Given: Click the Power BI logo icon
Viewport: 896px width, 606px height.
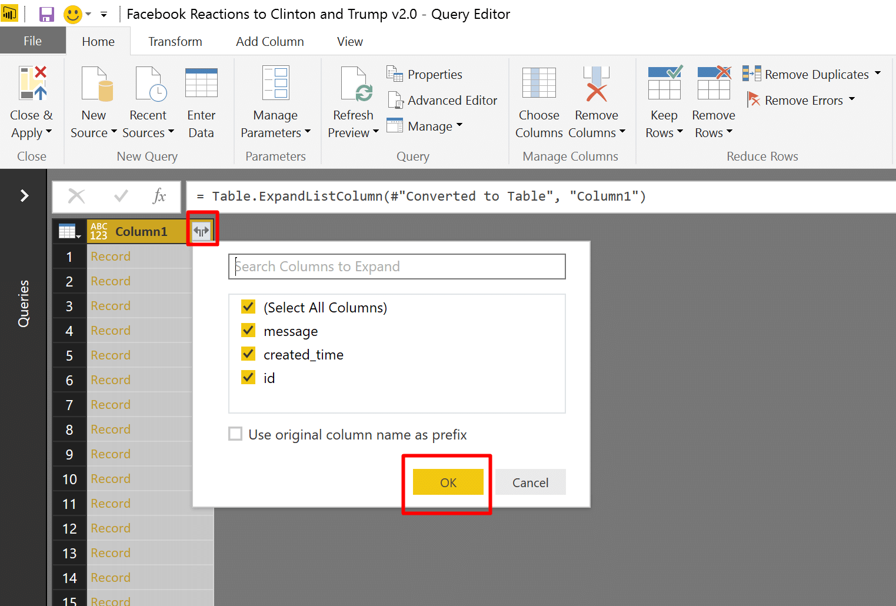Looking at the screenshot, I should 9,14.
